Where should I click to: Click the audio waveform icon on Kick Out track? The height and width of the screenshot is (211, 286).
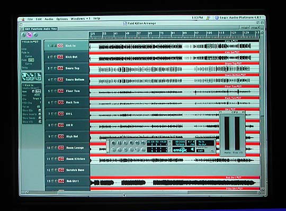(x=60, y=57)
